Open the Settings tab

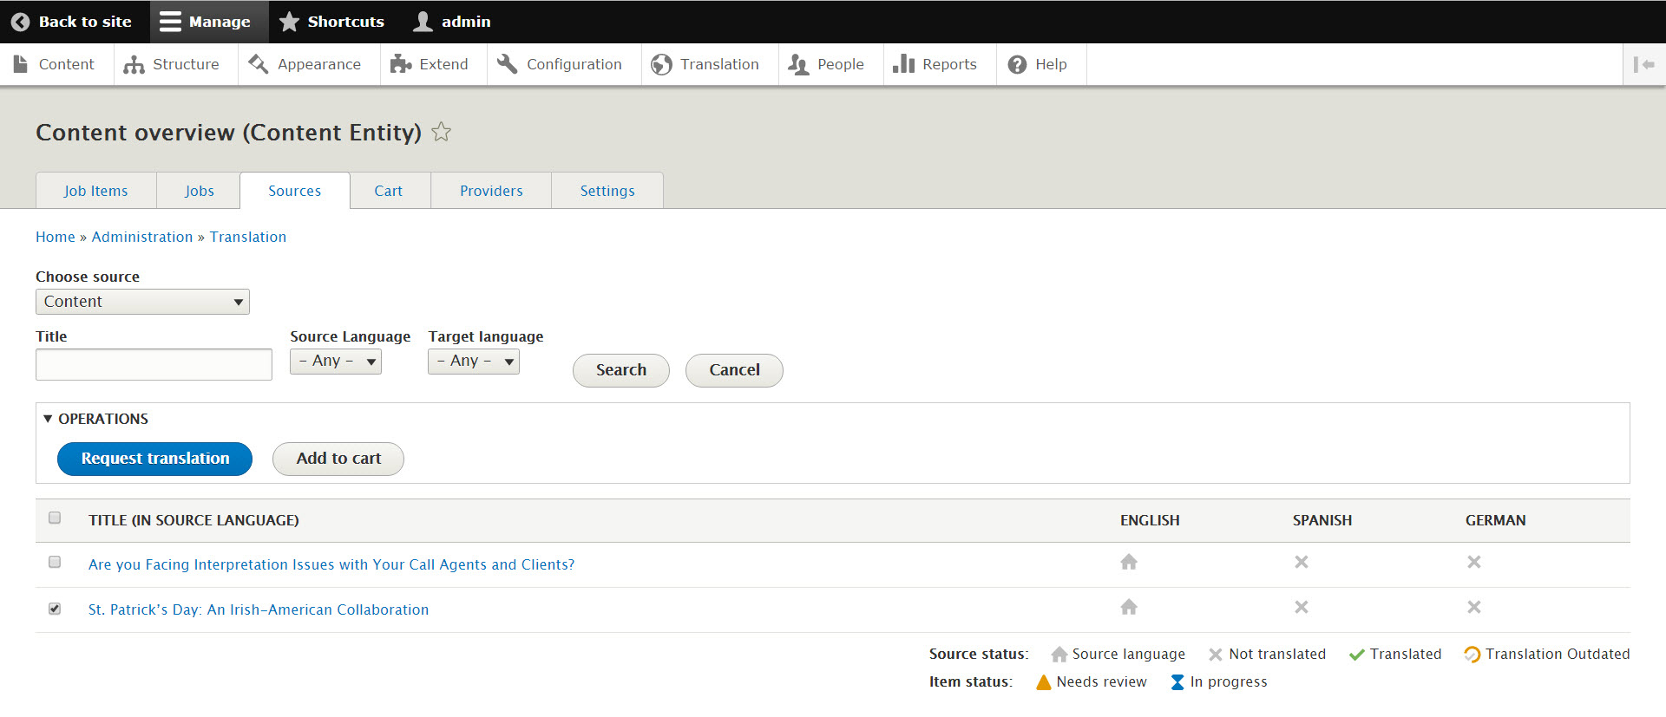(607, 191)
